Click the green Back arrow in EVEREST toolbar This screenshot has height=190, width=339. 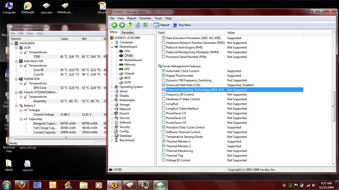point(114,25)
